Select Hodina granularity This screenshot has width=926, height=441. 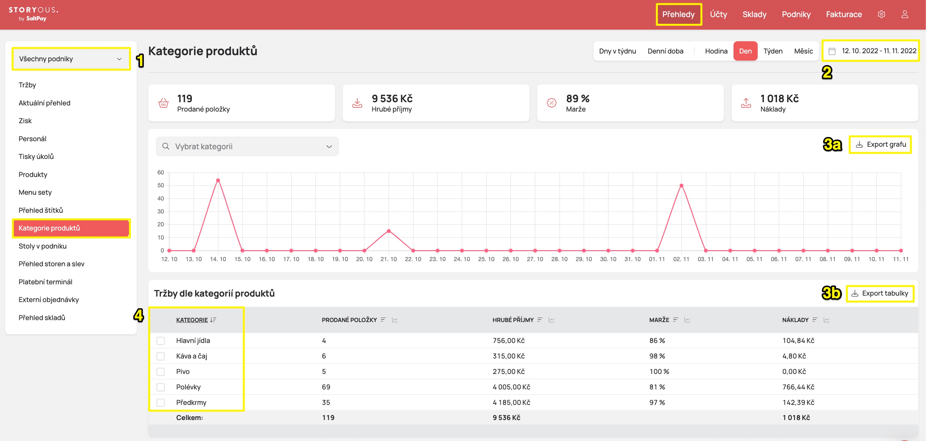(716, 51)
